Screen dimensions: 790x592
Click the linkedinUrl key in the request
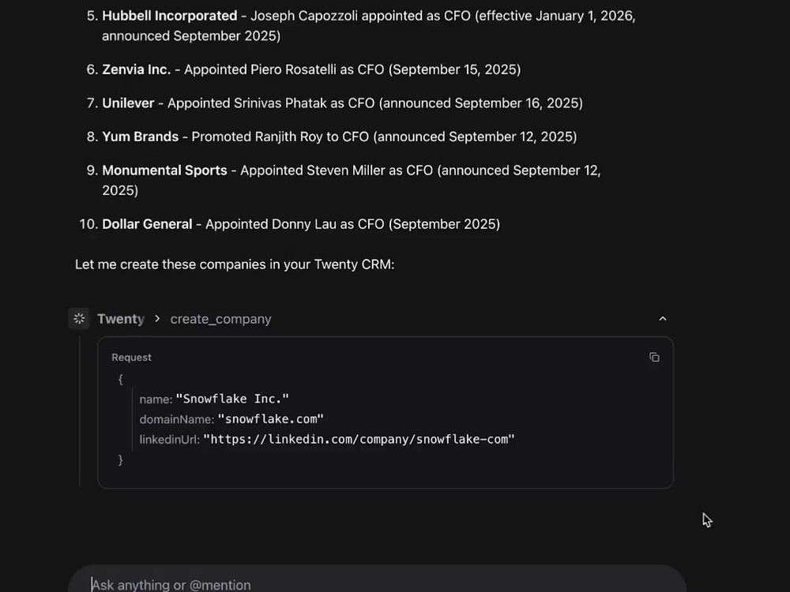(x=169, y=439)
